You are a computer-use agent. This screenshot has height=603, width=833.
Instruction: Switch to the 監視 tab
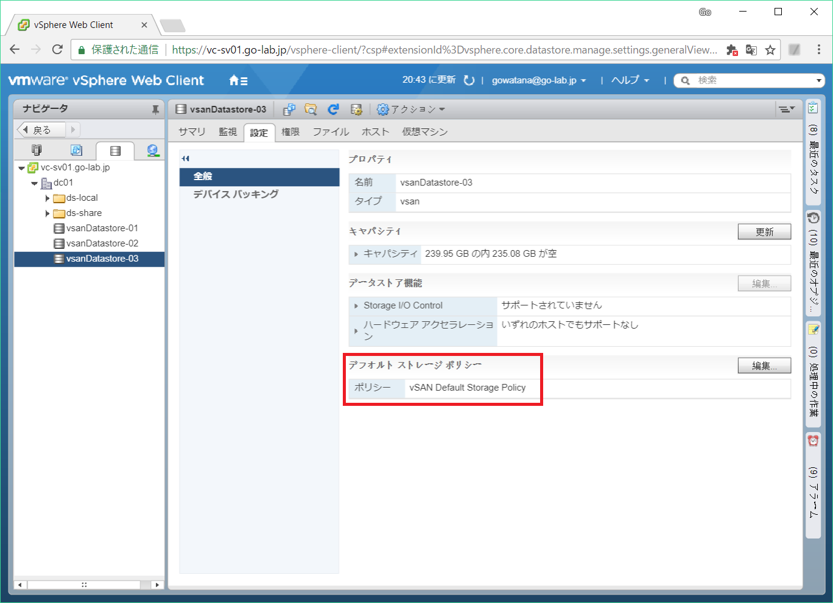[x=228, y=132]
